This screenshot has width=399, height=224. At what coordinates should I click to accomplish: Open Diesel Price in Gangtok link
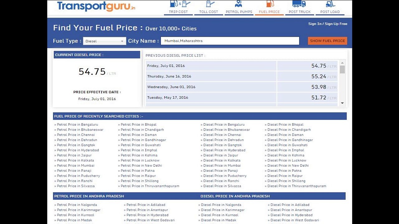tap(223, 145)
